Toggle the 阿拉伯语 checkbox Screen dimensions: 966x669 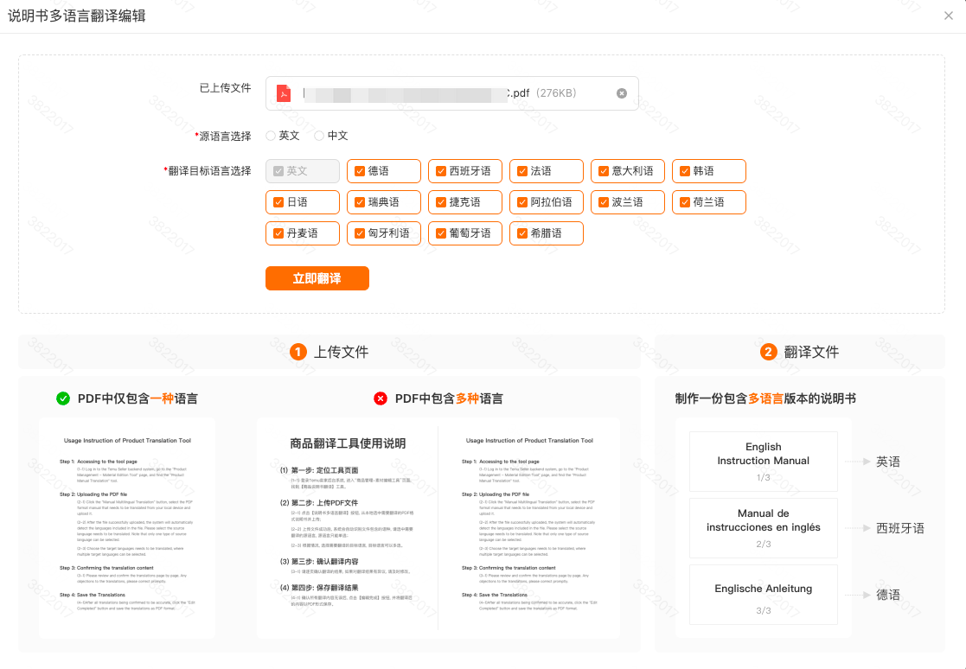[x=521, y=202]
